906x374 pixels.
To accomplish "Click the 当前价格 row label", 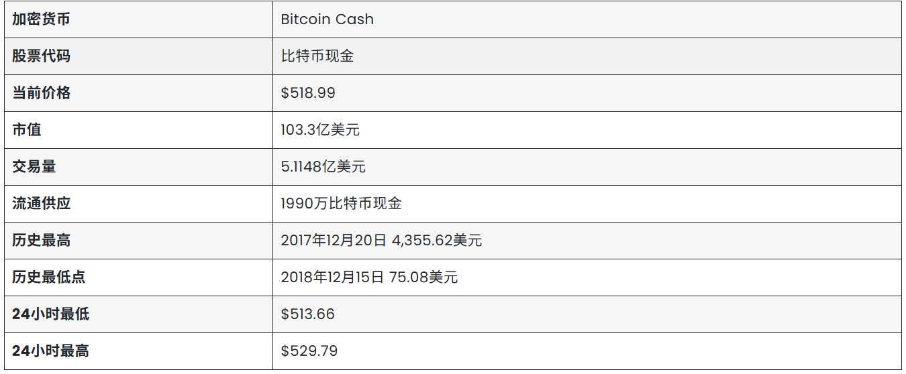I will tap(41, 93).
